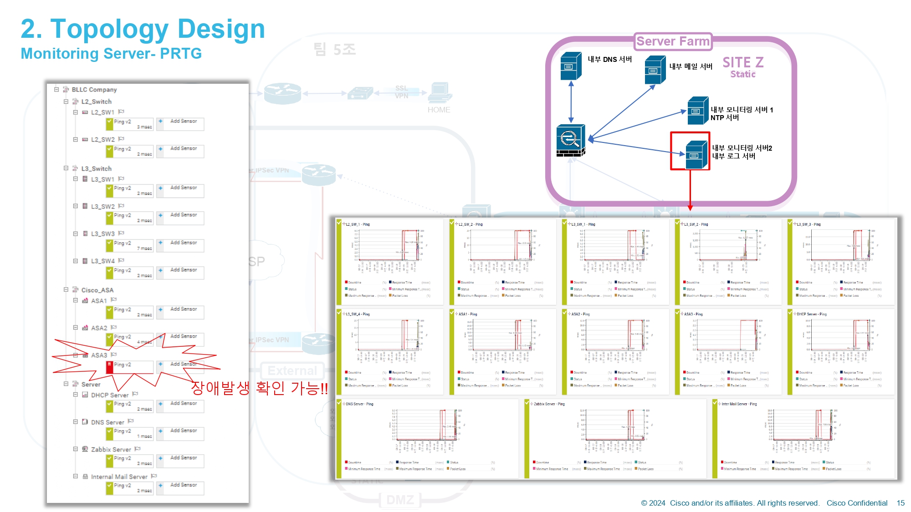Add Sensor to ASA1
Image resolution: width=911 pixels, height=512 pixels.
pyautogui.click(x=180, y=312)
